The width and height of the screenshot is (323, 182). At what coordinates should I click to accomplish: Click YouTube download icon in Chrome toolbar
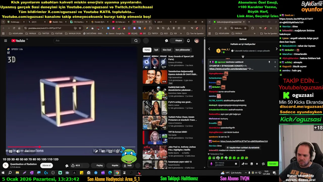pos(168,28)
